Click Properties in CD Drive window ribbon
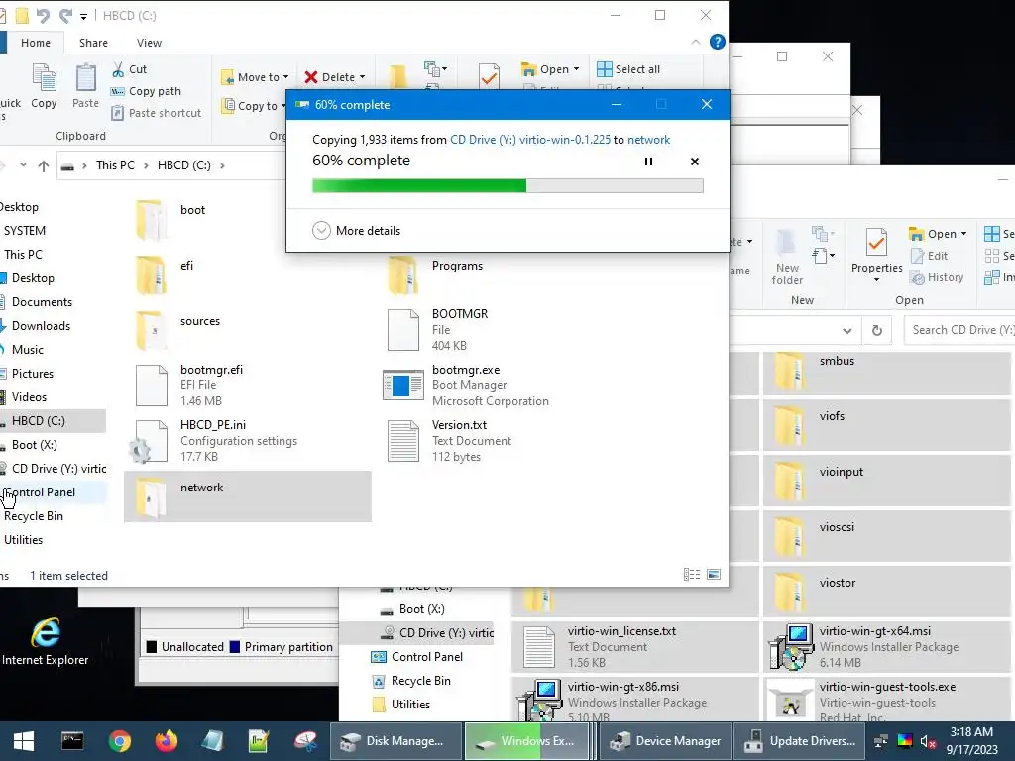The width and height of the screenshot is (1015, 761). click(876, 255)
